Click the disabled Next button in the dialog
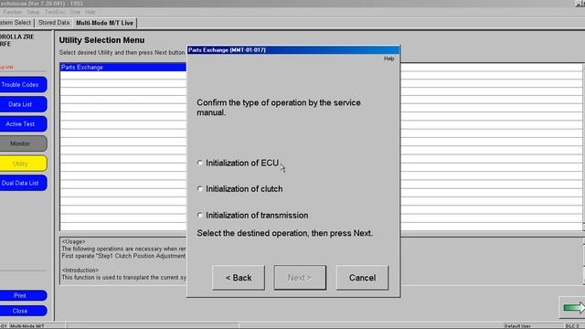The height and width of the screenshot is (329, 585). (300, 278)
